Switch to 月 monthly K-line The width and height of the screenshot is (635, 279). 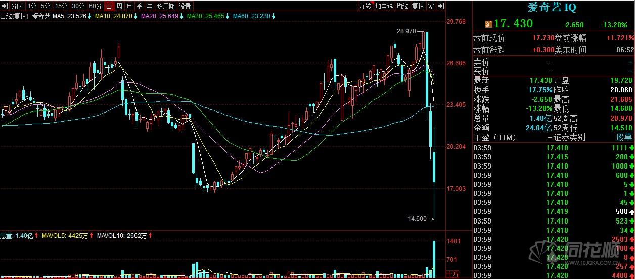129,6
